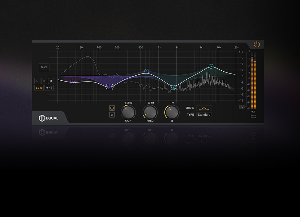Click the bracketed band node at 150 Hz
Image resolution: width=300 pixels, height=217 pixels.
109,87
